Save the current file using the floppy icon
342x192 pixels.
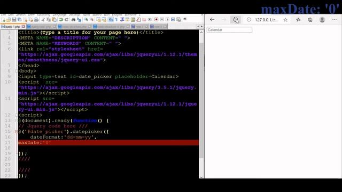click(x=14, y=20)
